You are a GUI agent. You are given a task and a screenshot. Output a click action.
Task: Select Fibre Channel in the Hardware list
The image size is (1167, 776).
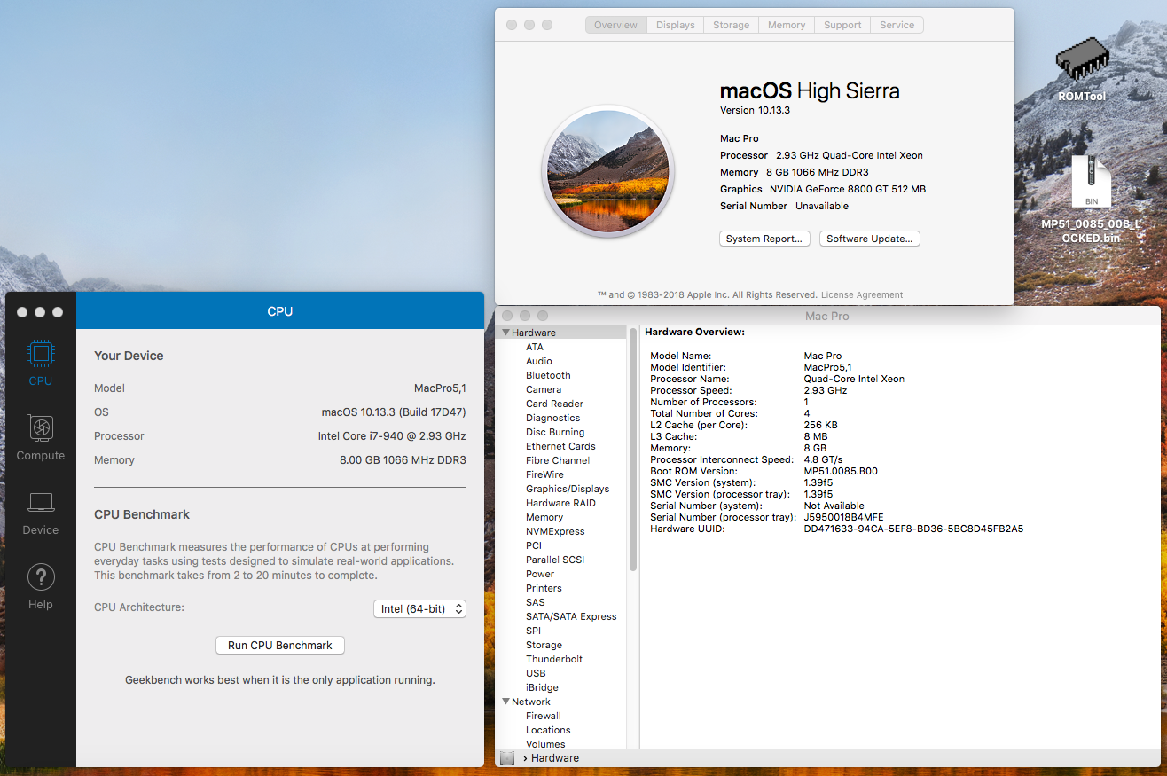pos(558,460)
